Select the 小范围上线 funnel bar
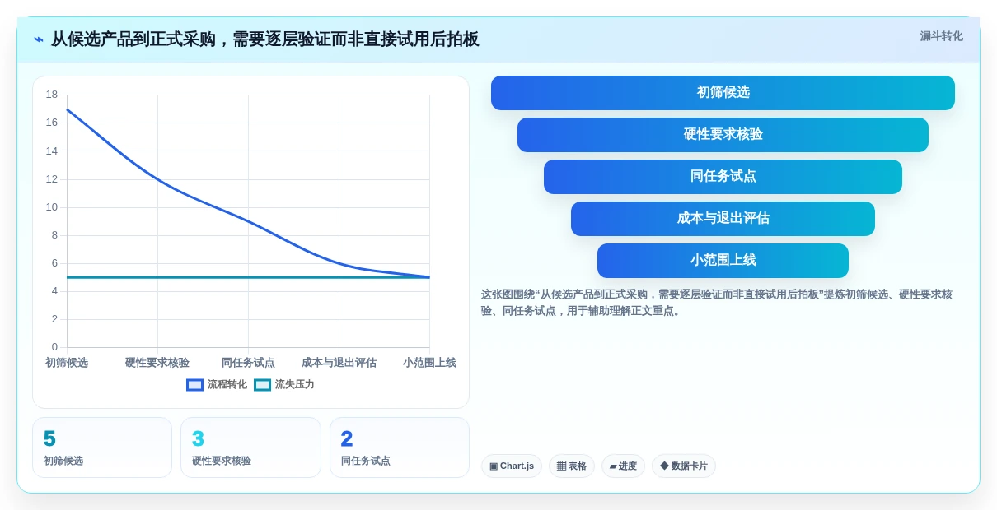The width and height of the screenshot is (997, 510). pyautogui.click(x=723, y=261)
